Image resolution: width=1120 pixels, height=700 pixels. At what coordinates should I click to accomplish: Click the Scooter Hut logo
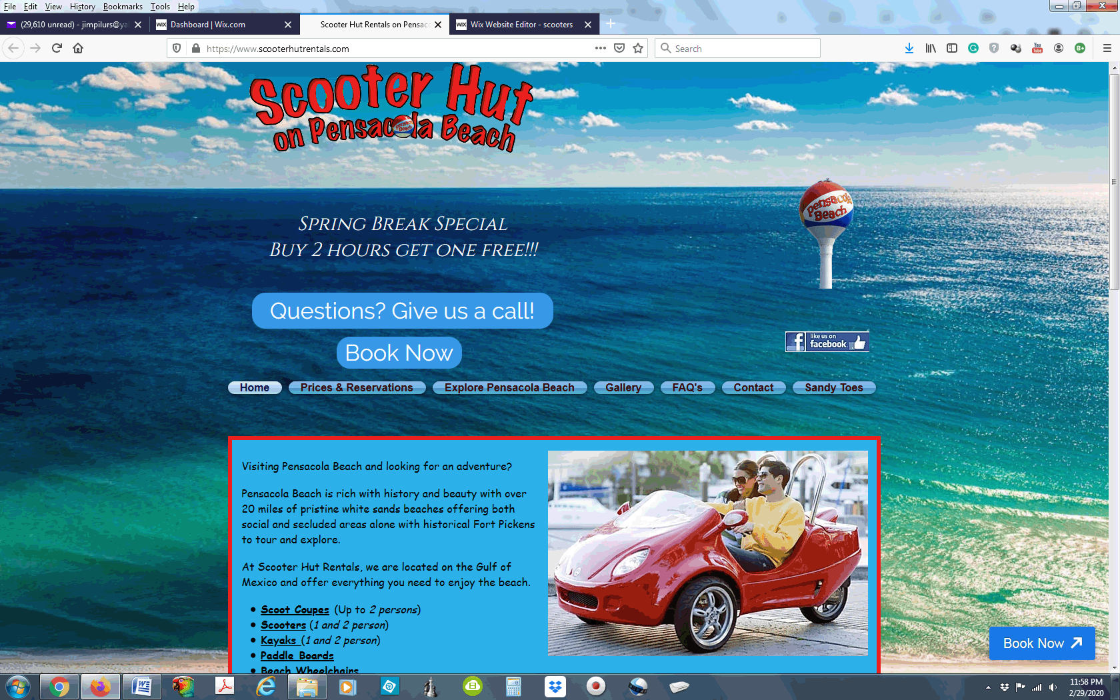coord(392,108)
